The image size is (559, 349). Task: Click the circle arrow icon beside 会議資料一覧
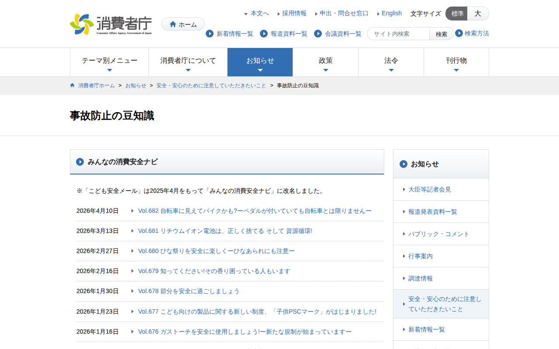click(x=318, y=34)
